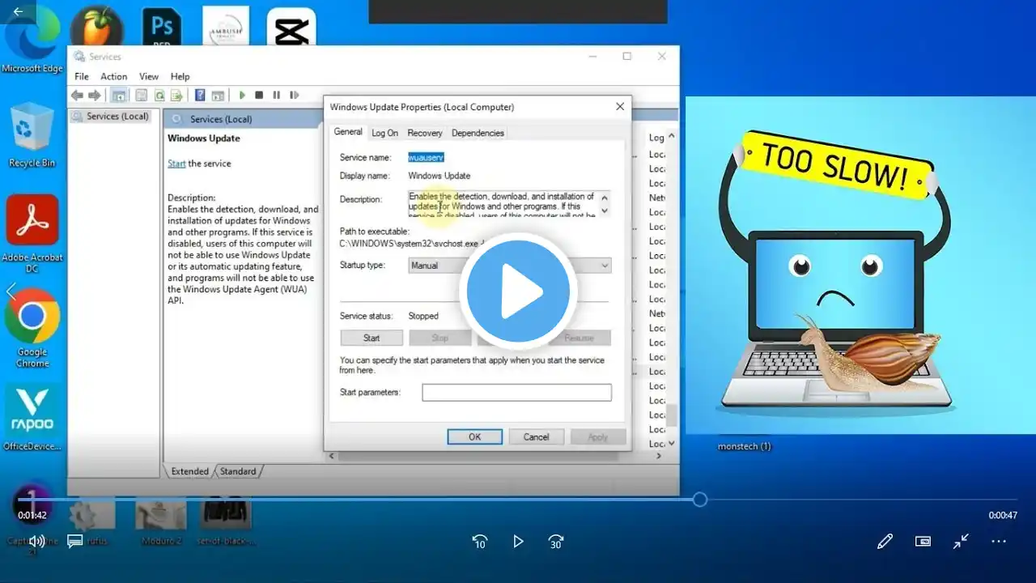The height and width of the screenshot is (583, 1036).
Task: Open the File menu in Services
Action: click(x=82, y=77)
